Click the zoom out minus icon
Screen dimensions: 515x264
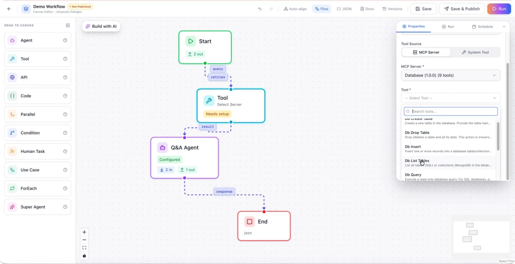(84, 240)
